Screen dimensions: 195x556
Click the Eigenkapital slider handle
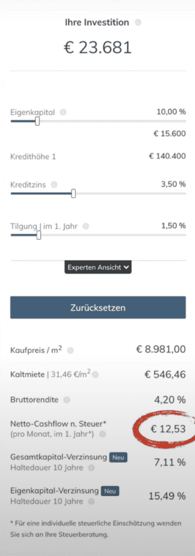(37, 122)
